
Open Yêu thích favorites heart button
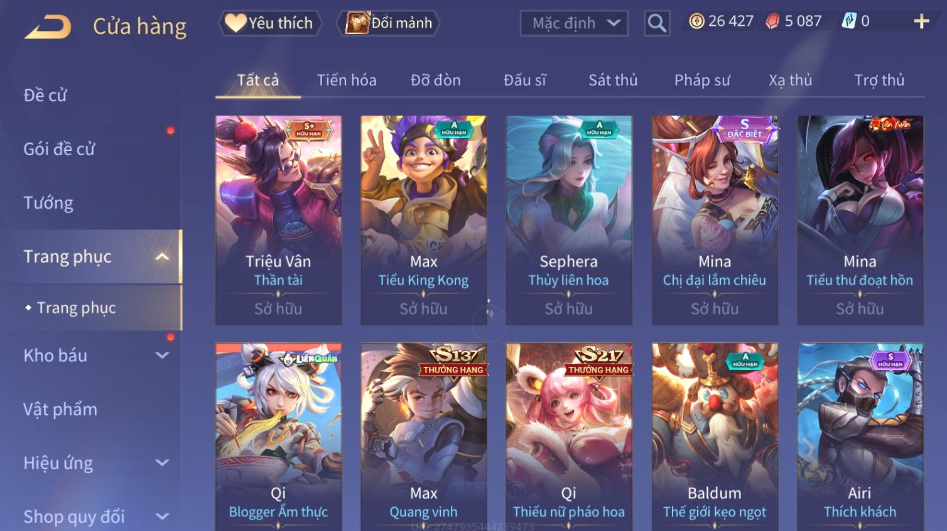pyautogui.click(x=270, y=23)
